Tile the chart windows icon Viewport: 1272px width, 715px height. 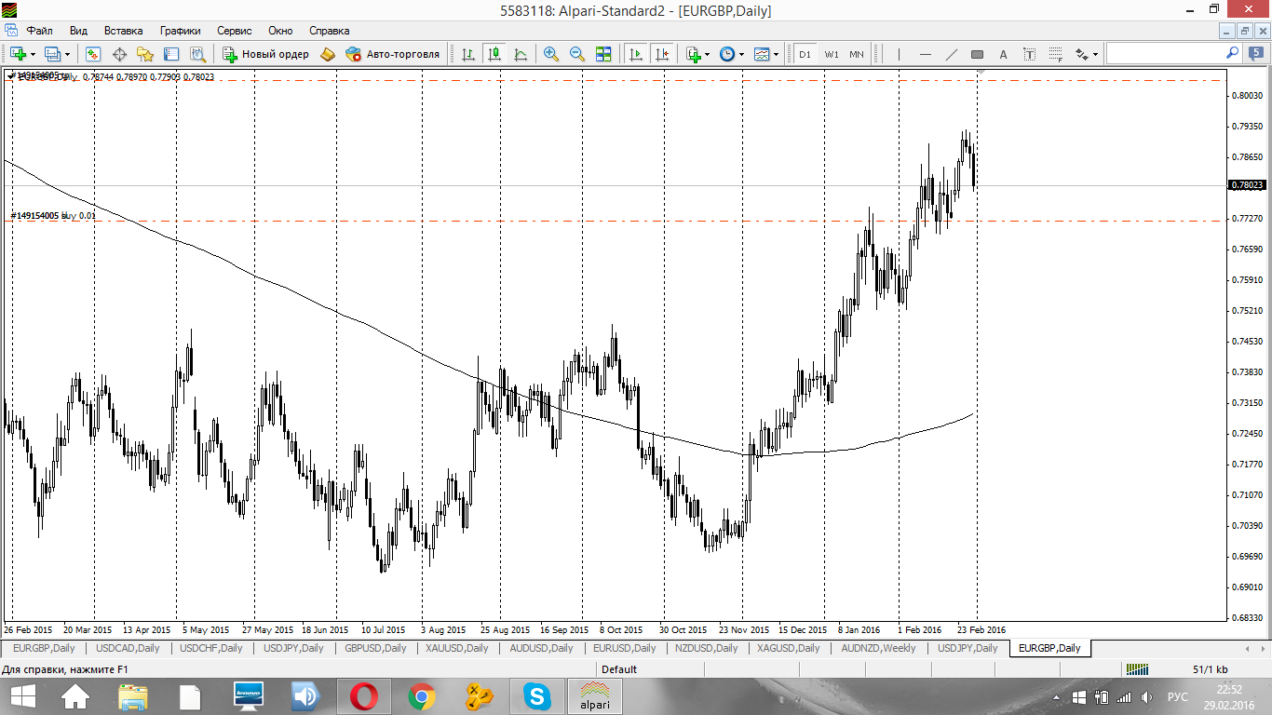tap(602, 54)
